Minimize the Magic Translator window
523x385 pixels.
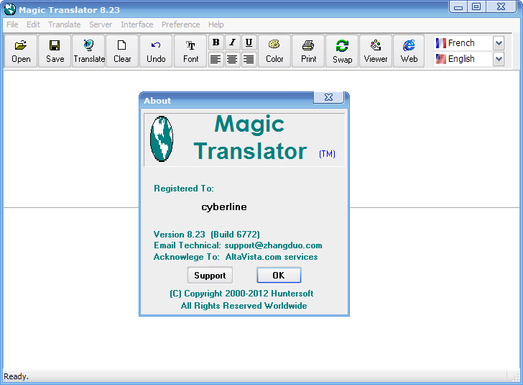click(458, 6)
